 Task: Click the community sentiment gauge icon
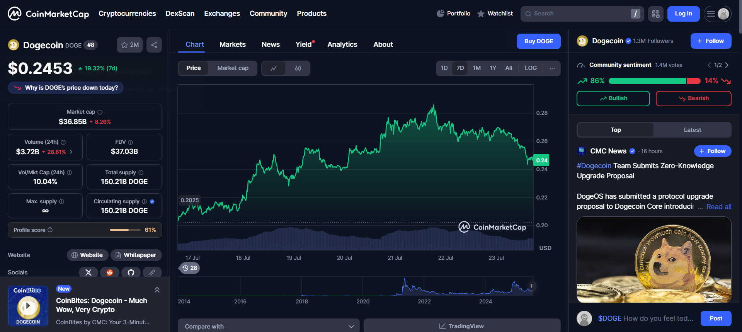point(581,65)
